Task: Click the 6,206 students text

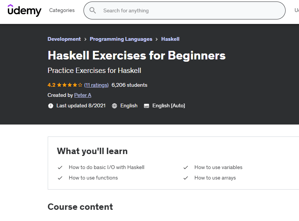Action: tap(129, 85)
